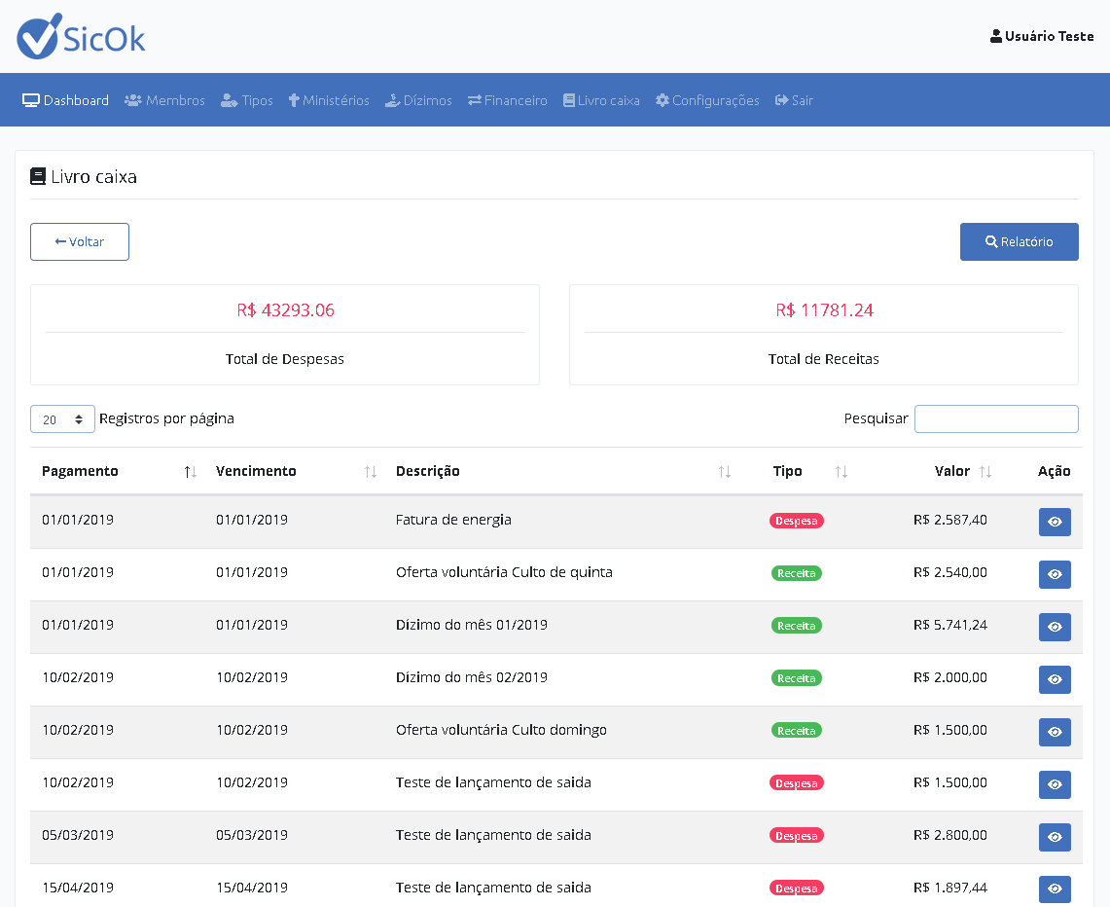Screen dimensions: 1110x907
Task: Click the Despesa badge on Fatura de energia
Action: (797, 521)
